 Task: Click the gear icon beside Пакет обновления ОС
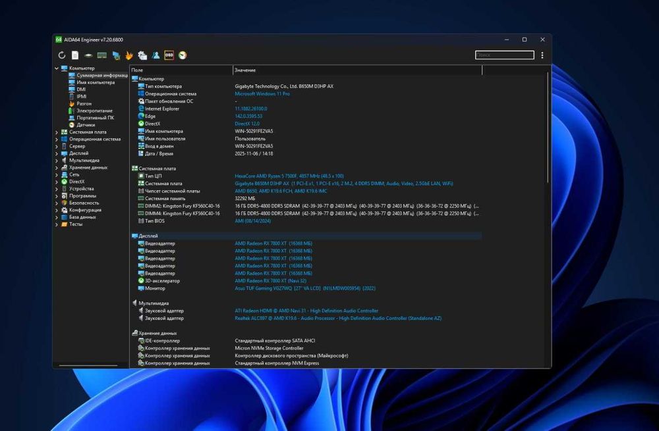pyautogui.click(x=141, y=101)
